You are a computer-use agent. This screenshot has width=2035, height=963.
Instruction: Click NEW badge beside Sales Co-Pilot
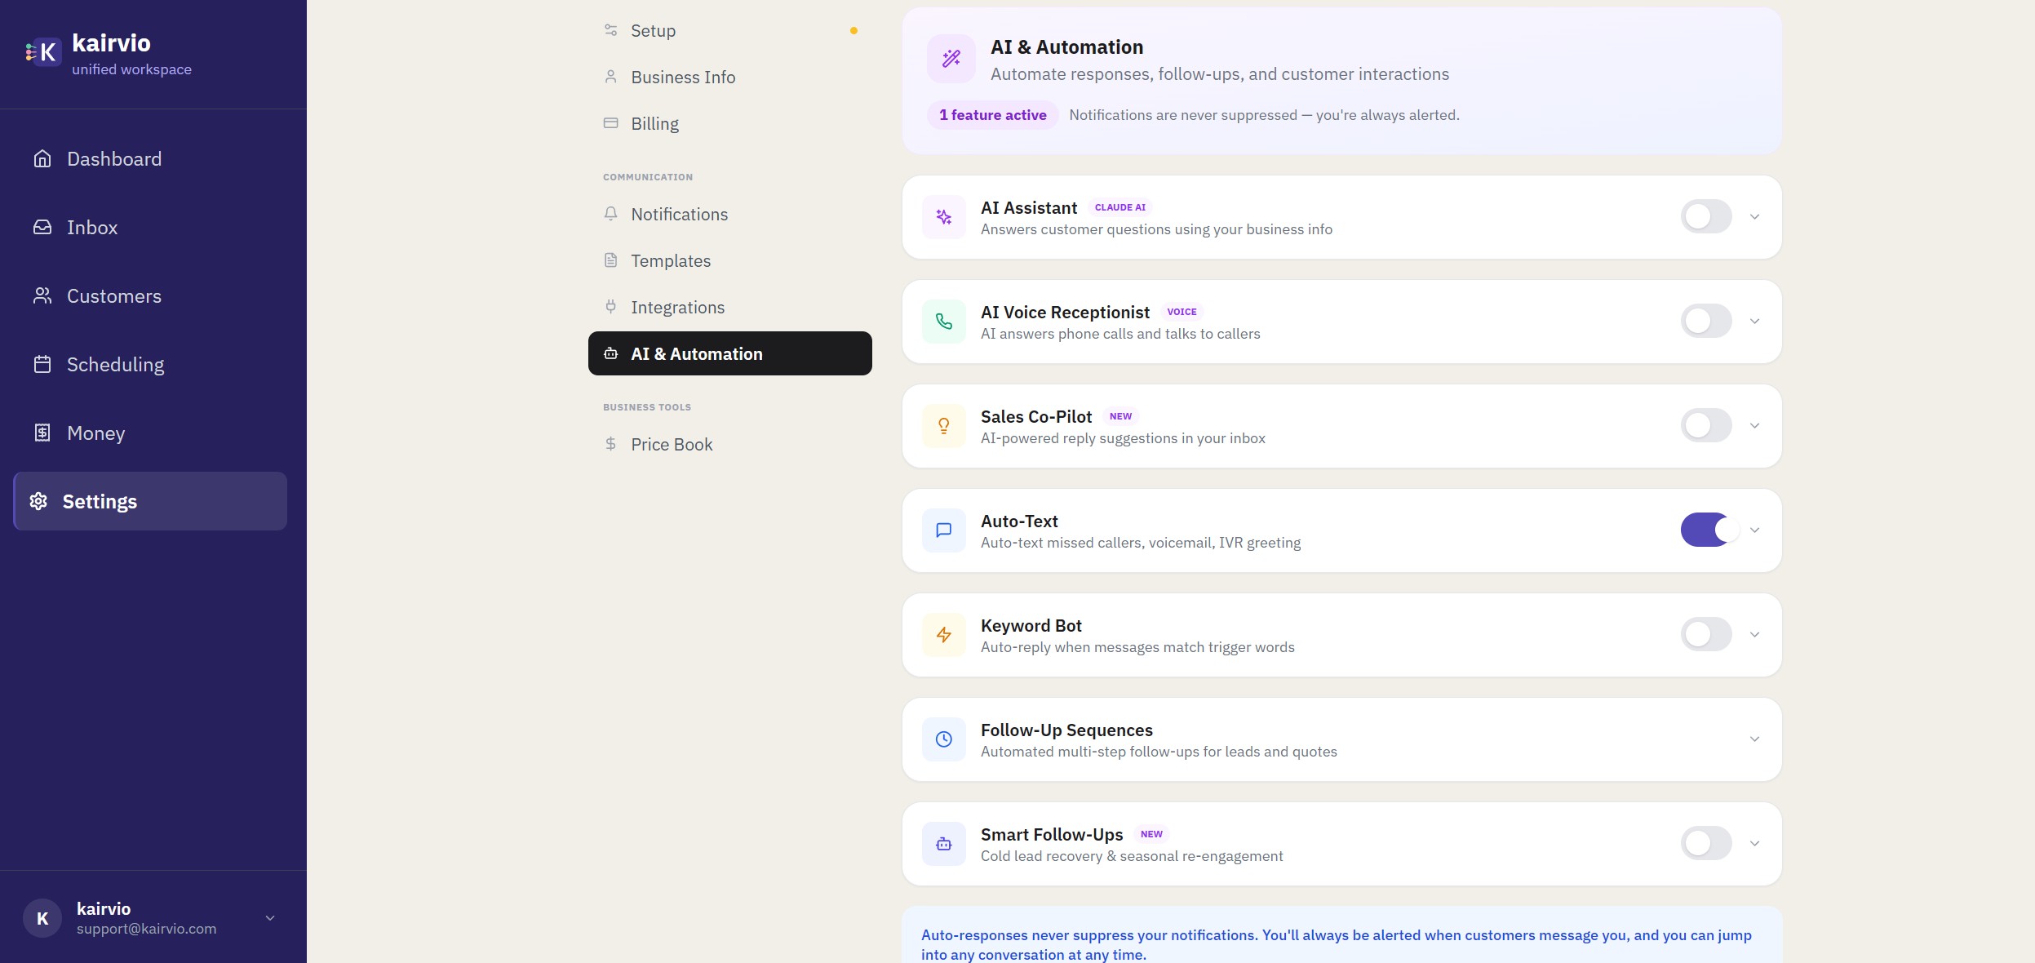(1120, 416)
